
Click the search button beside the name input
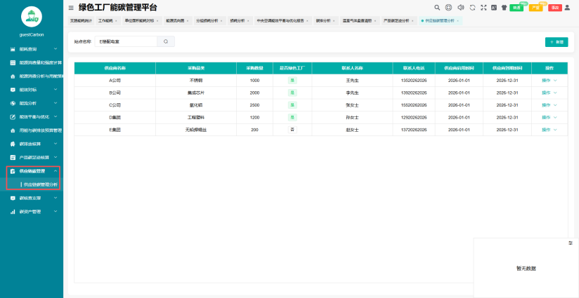point(166,41)
